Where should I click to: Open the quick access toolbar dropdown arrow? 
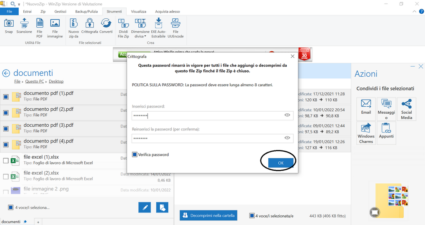pos(19,4)
